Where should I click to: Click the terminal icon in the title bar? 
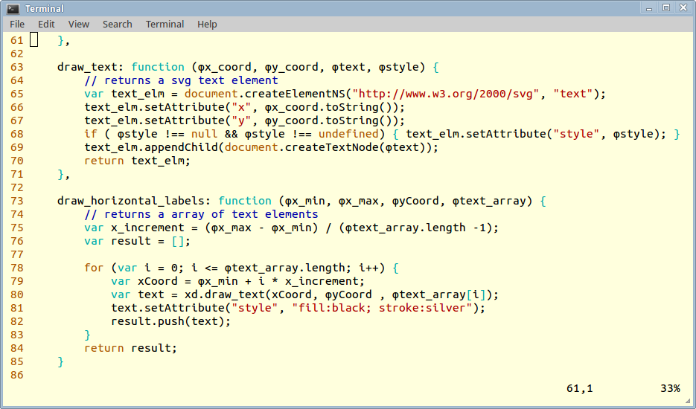pyautogui.click(x=13, y=8)
